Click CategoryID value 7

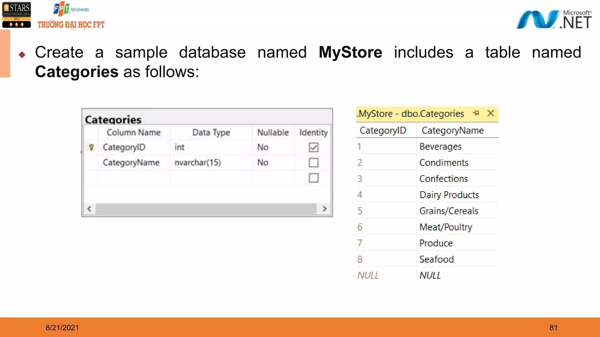386,243
